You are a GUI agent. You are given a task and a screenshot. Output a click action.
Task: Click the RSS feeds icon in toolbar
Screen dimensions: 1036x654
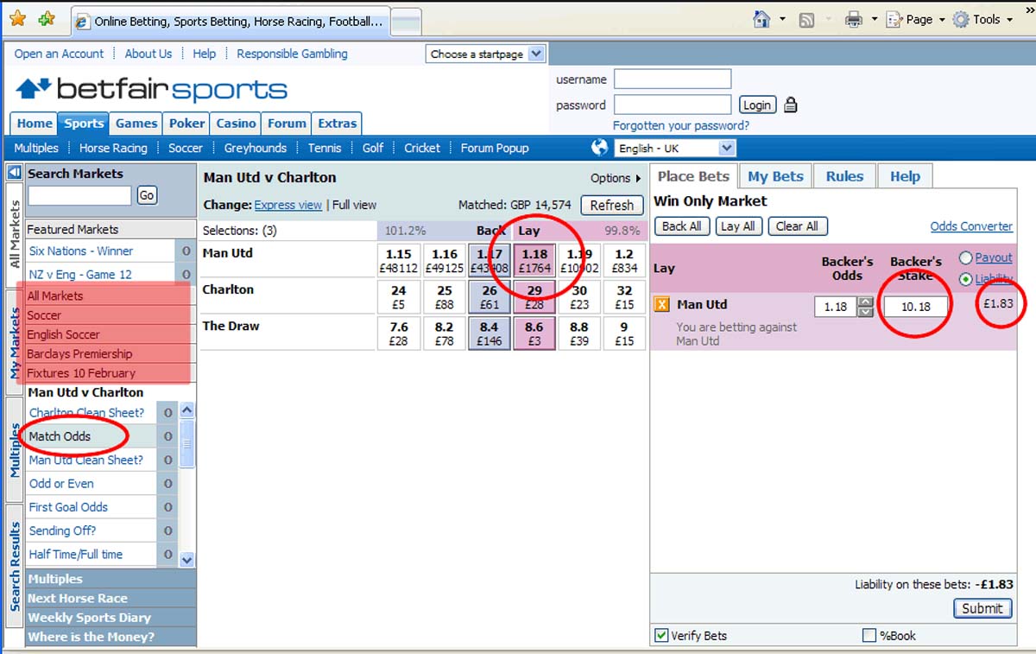(807, 19)
